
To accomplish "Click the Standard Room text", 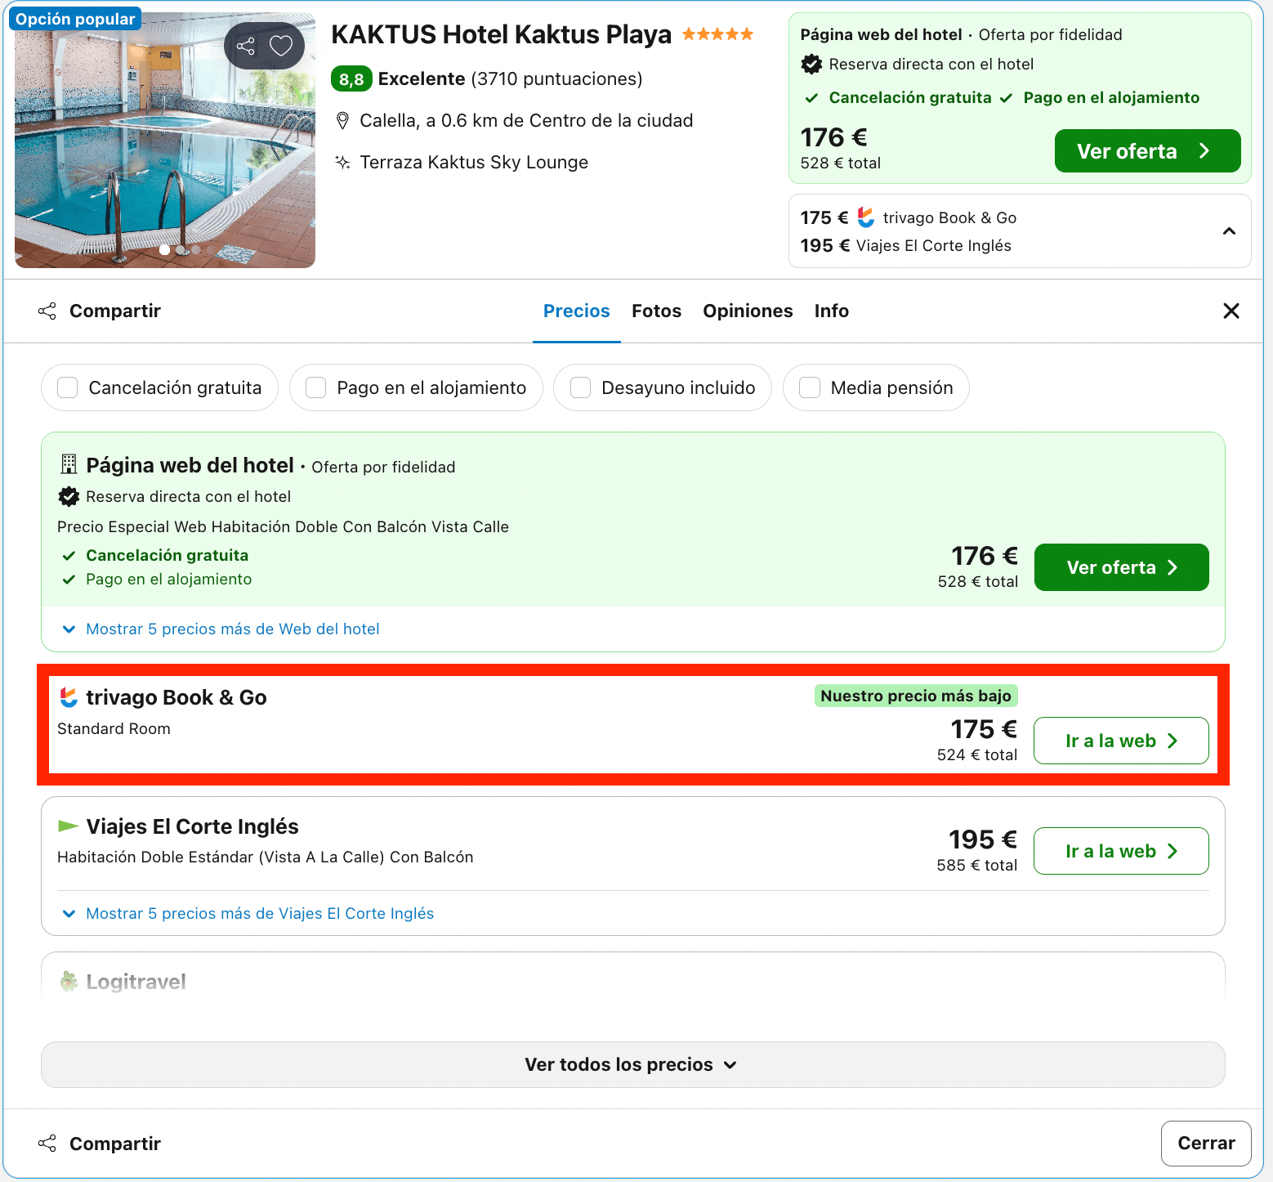I will [x=114, y=728].
